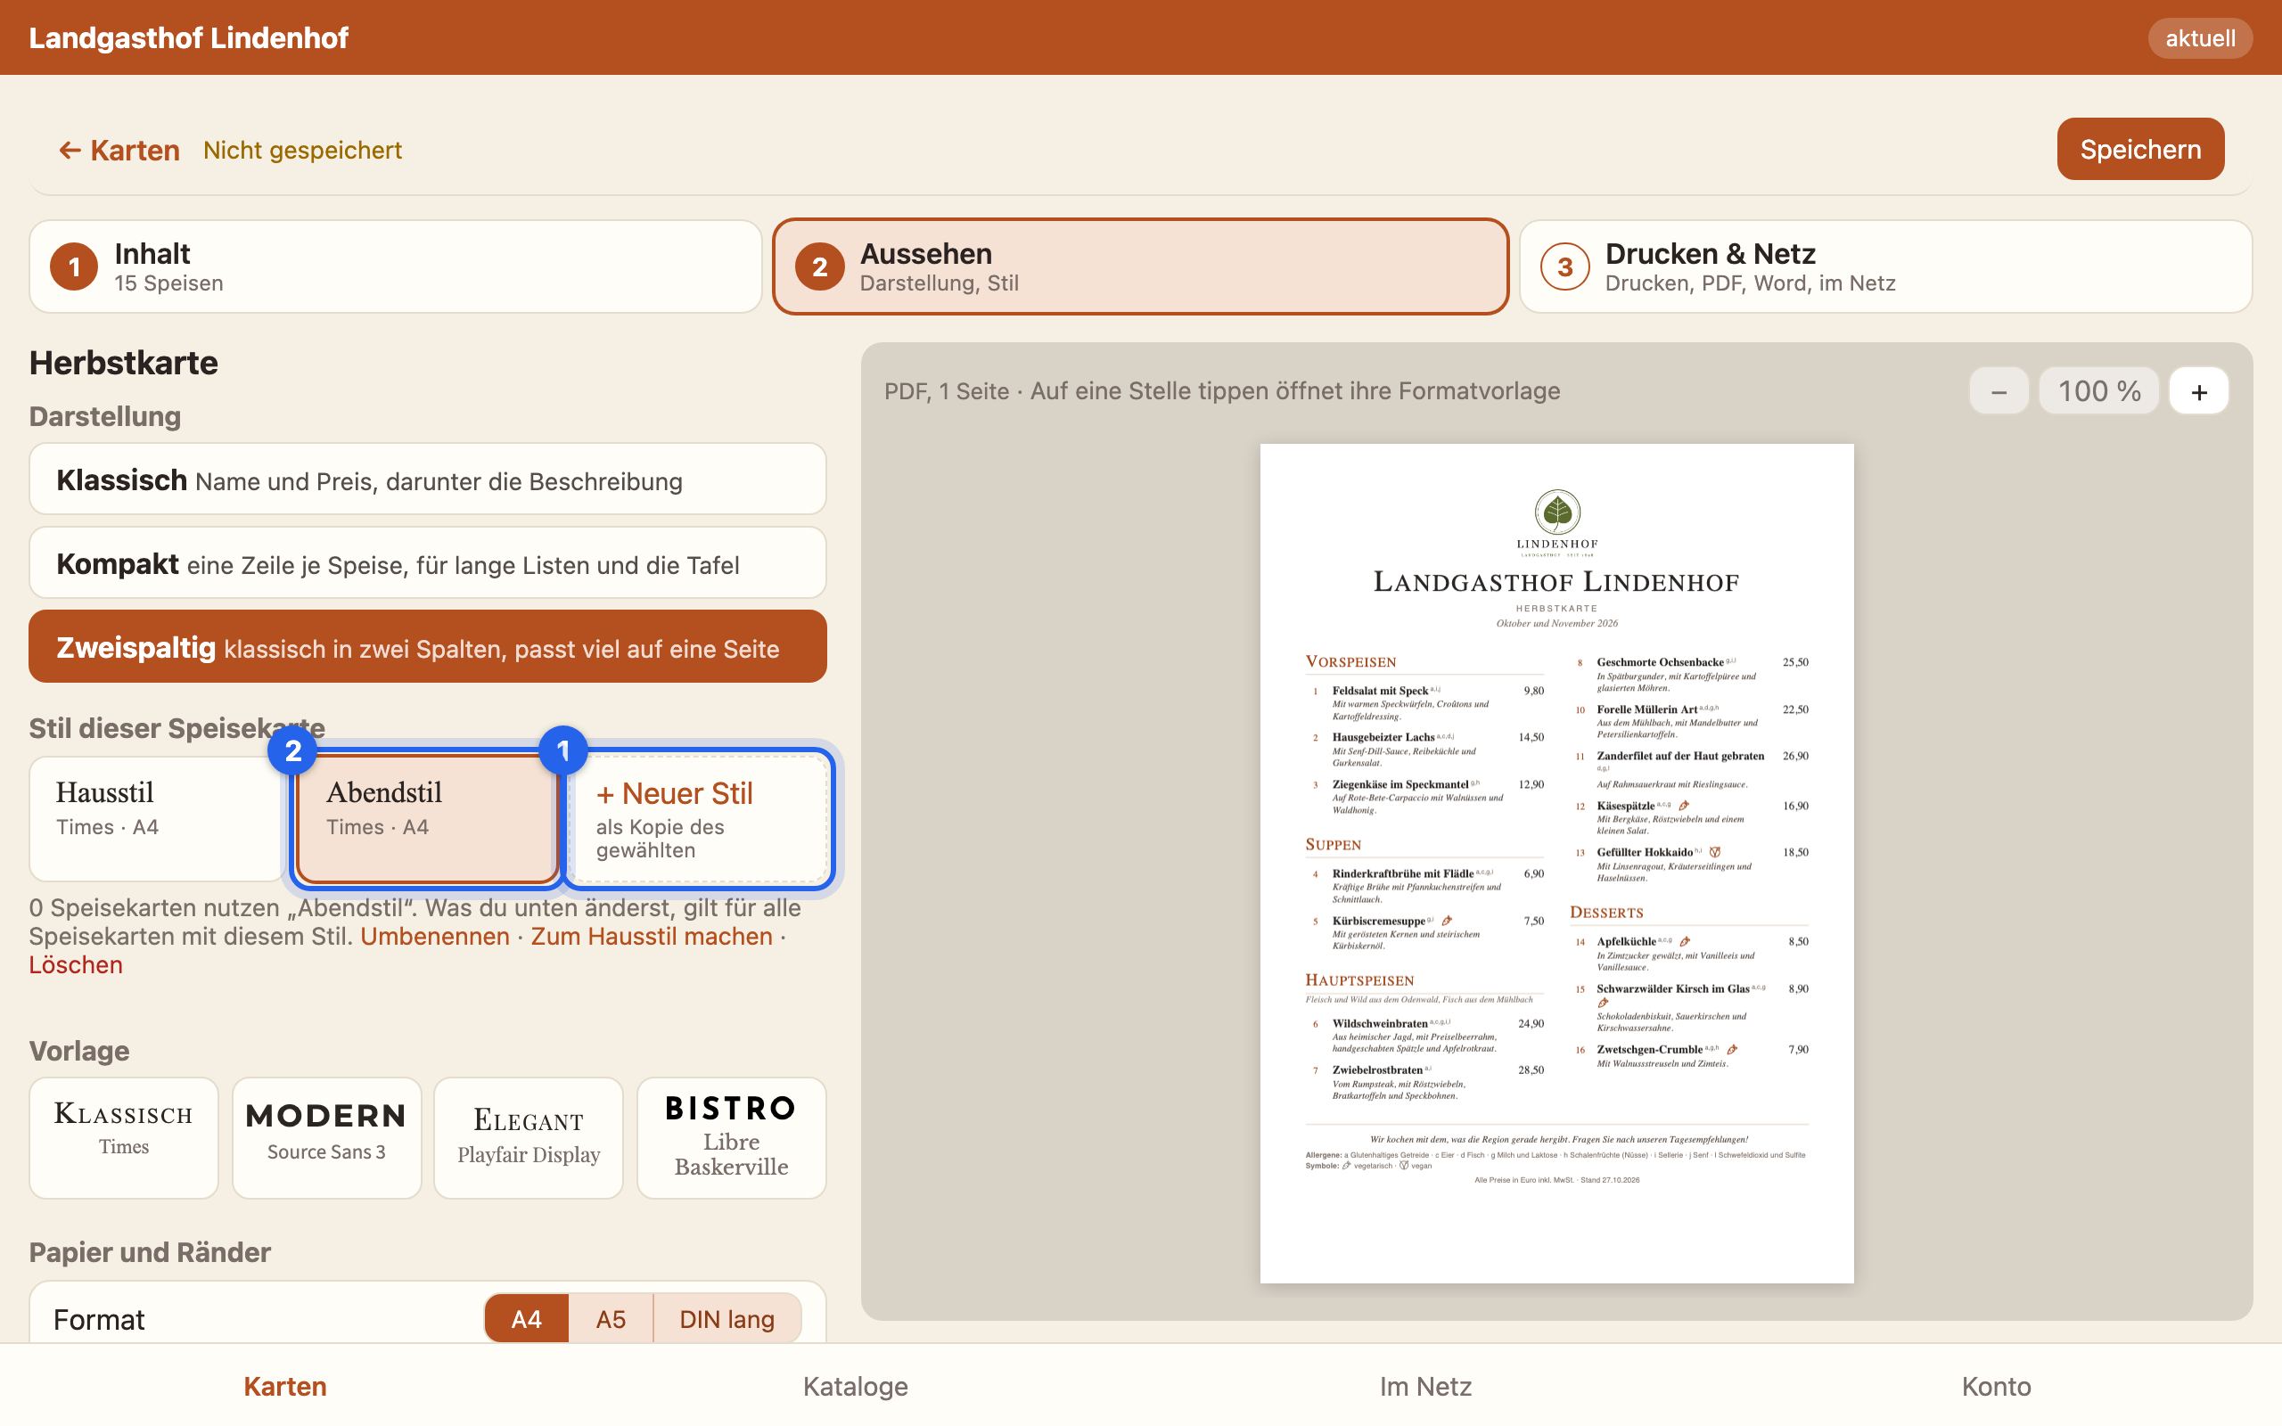Image resolution: width=2282 pixels, height=1426 pixels.
Task: Click the zoom out minus button
Action: click(x=1999, y=390)
